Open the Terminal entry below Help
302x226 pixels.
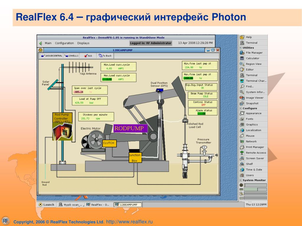click(253, 43)
